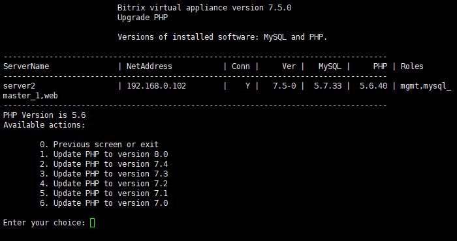Select 'Update PHP to version 7.3' option
Screen dimensions: 457x241
click(x=104, y=174)
